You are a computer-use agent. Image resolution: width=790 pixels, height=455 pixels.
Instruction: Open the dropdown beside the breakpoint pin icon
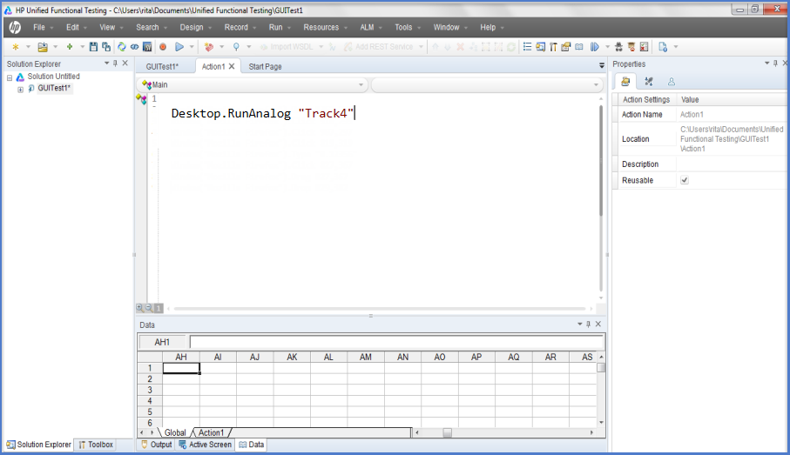click(x=248, y=47)
